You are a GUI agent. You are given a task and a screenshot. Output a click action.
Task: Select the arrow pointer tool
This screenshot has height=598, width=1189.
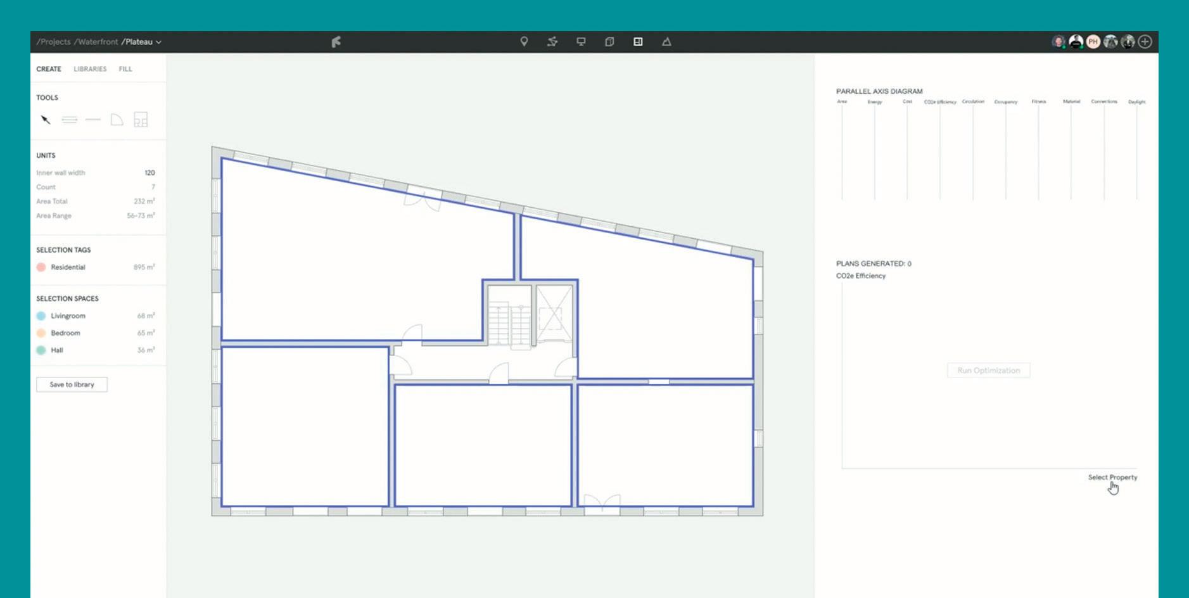coord(46,120)
